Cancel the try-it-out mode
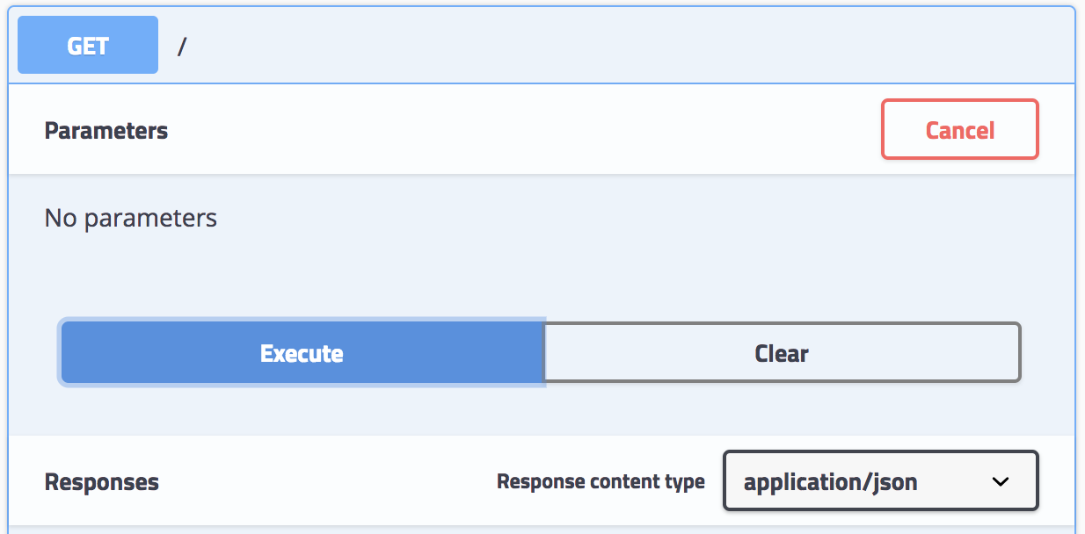Screen dimensions: 1085x534 click(x=959, y=129)
